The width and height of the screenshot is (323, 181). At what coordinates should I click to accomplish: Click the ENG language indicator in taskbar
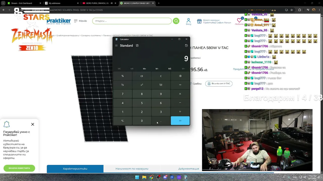pos(295,177)
